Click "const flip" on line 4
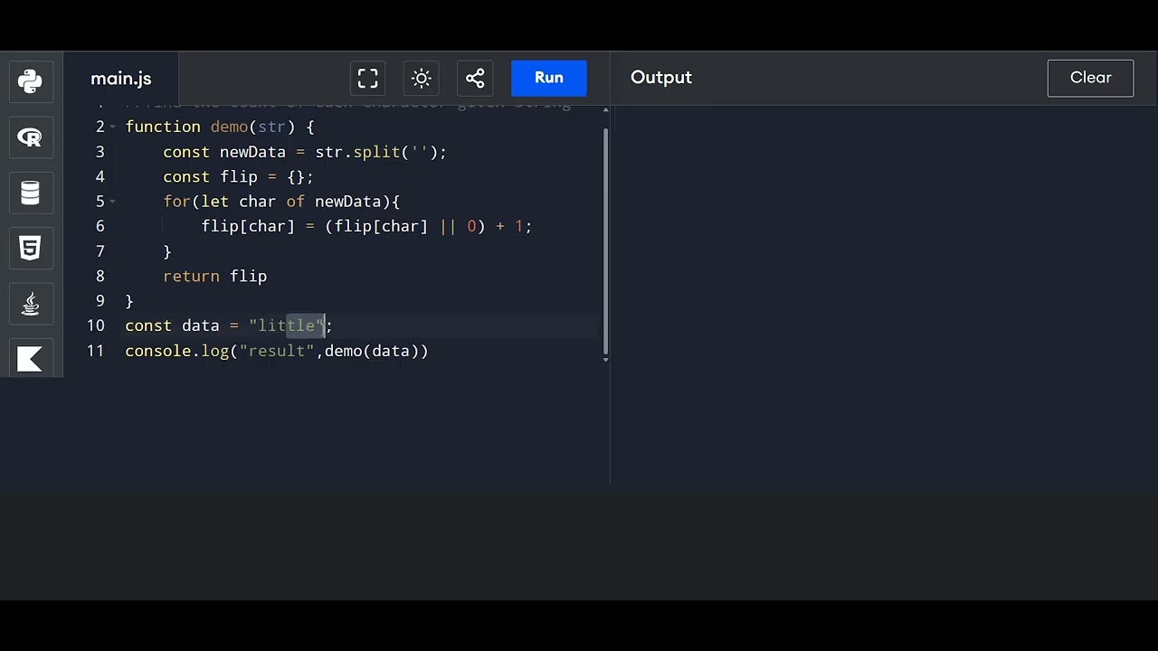Screen dimensions: 1158x651 [210, 176]
